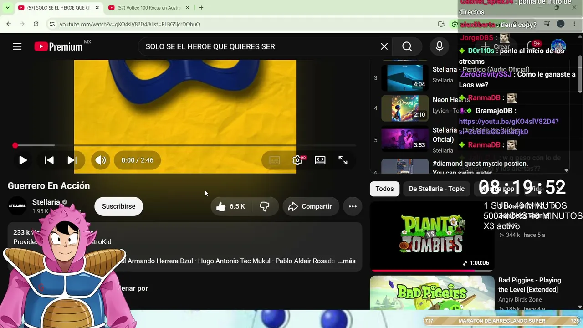The height and width of the screenshot is (328, 583).
Task: Start voice search with the microphone
Action: (x=440, y=46)
